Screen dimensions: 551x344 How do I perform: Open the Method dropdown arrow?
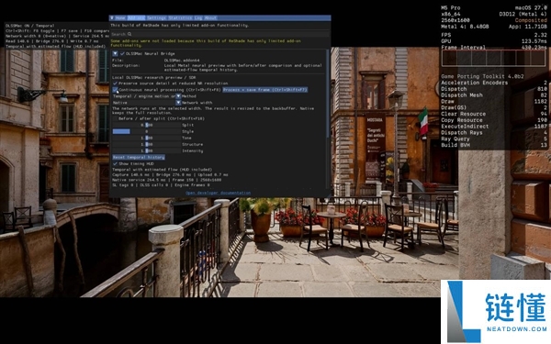178,96
